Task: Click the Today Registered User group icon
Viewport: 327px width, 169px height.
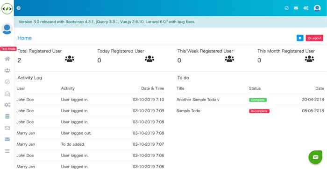Action: (149, 59)
